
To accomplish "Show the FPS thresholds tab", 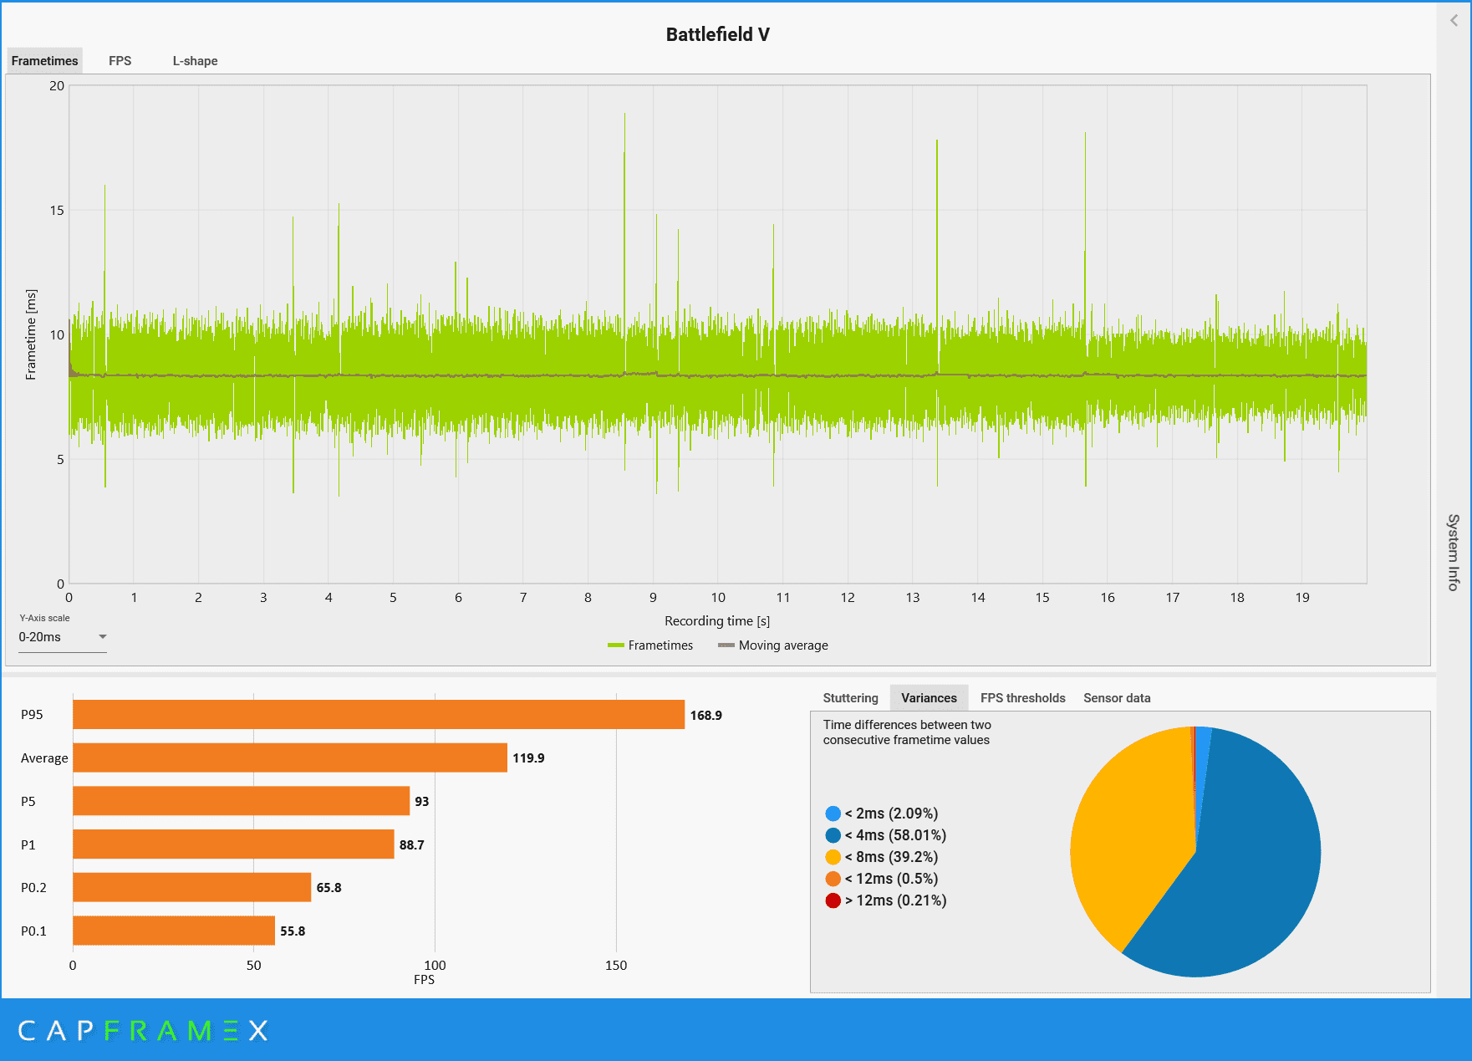I will pyautogui.click(x=1022, y=698).
